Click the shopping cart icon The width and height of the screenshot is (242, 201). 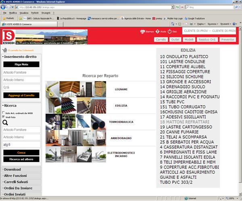tap(4, 50)
